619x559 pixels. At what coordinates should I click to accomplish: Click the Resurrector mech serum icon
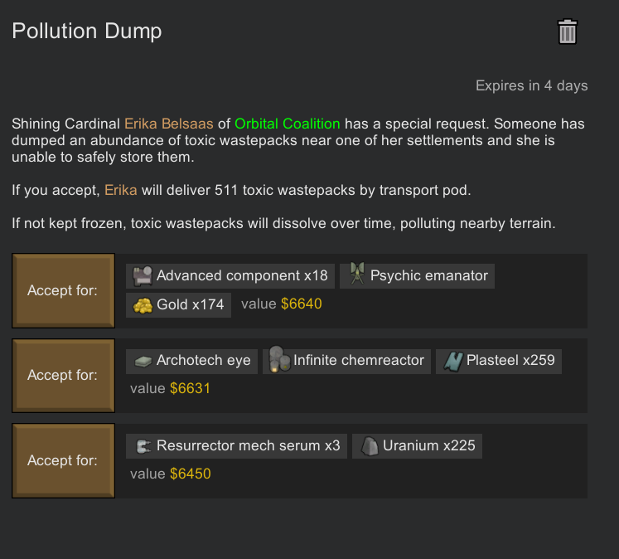pyautogui.click(x=143, y=446)
